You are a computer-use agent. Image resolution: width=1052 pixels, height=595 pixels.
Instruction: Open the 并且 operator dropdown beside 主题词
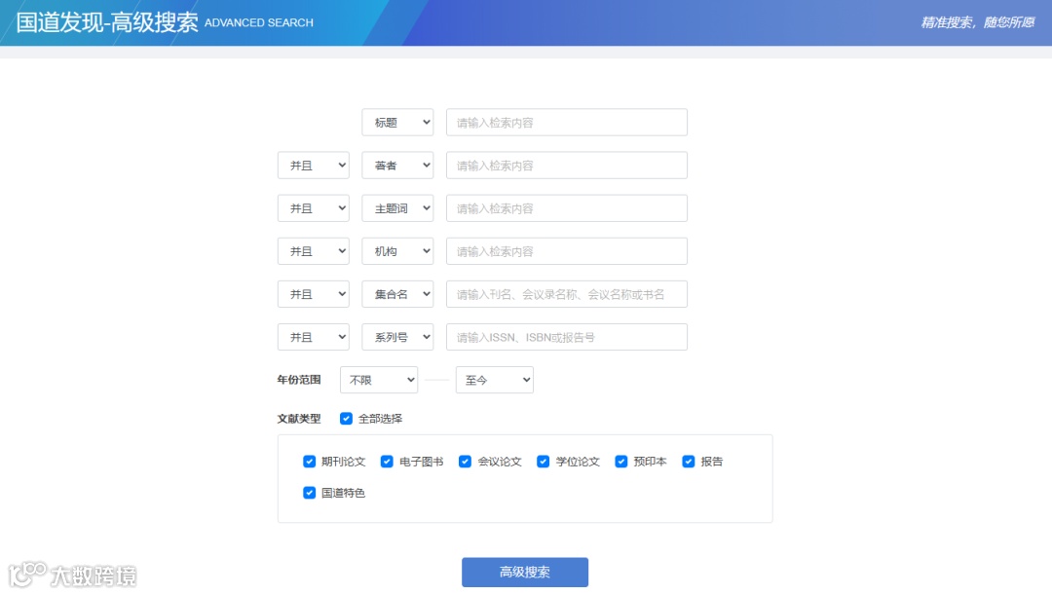[x=314, y=208]
